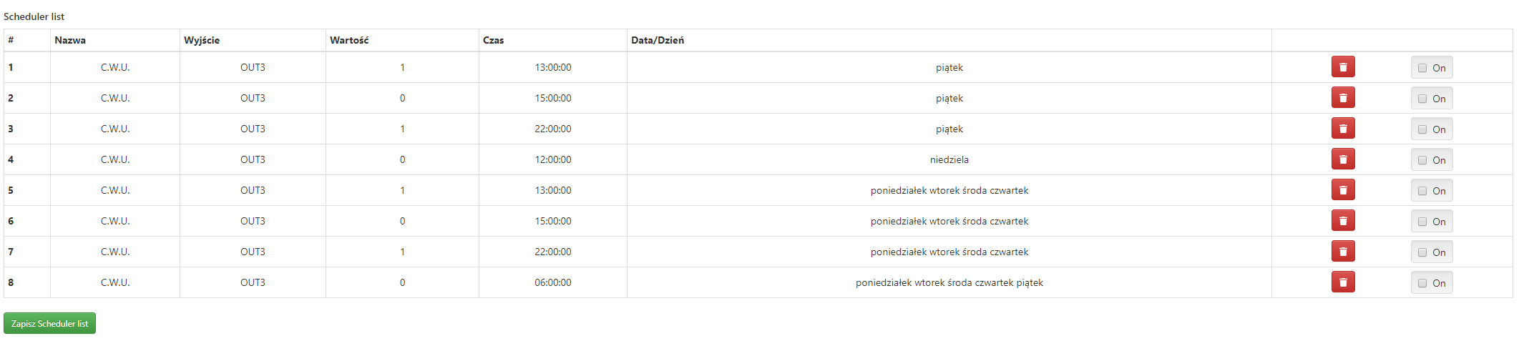Click Zapisz Scheduler list button
This screenshot has height=351, width=1524.
[x=49, y=324]
